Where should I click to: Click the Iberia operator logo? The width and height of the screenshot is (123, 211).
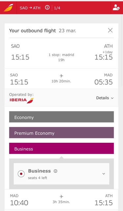(22, 100)
